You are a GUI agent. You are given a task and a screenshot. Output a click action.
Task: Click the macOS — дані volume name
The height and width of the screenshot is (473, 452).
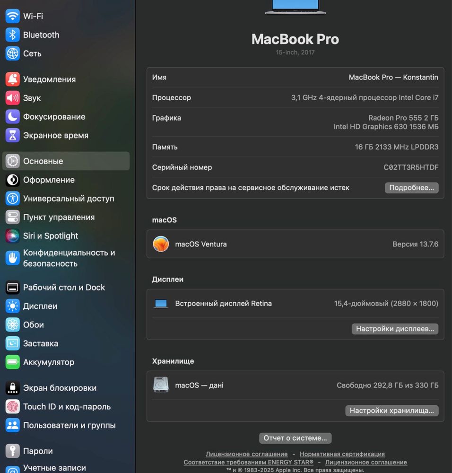(x=200, y=385)
